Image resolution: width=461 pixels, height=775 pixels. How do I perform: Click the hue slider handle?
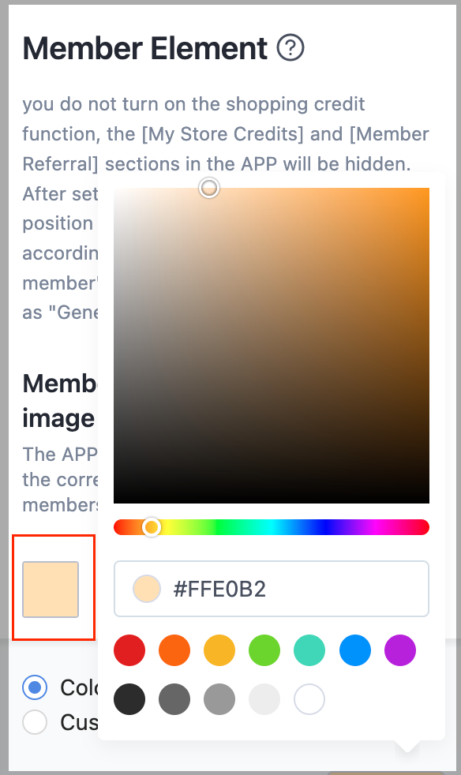pos(152,527)
